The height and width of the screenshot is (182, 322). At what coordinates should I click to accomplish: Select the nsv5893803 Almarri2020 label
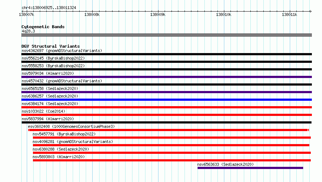pos(59,157)
